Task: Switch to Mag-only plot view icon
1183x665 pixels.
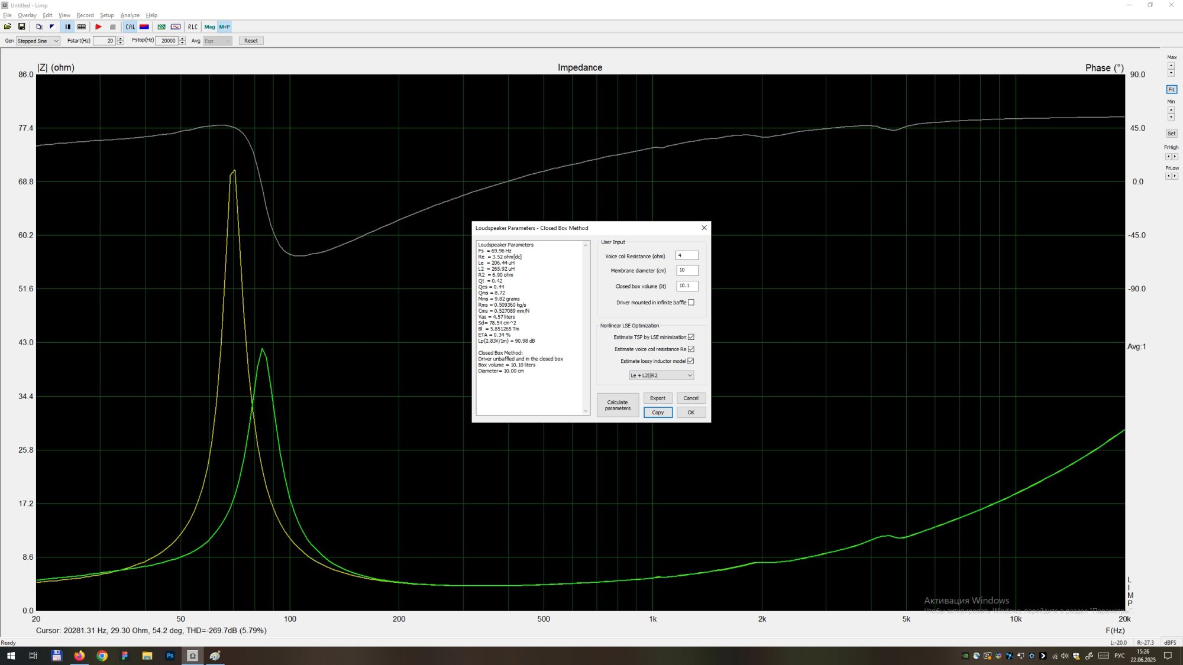Action: [x=209, y=27]
